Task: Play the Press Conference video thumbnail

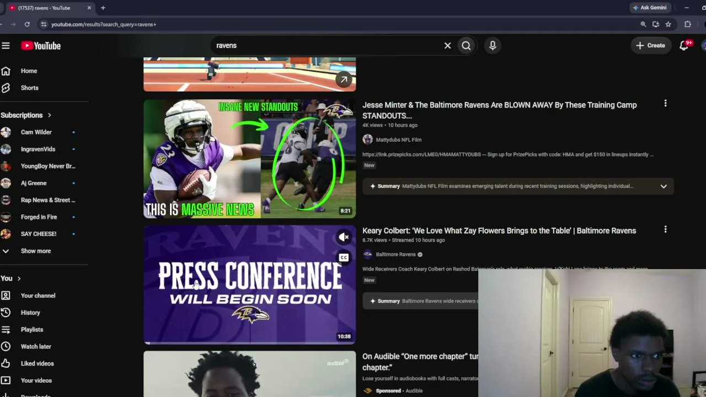Action: [249, 285]
